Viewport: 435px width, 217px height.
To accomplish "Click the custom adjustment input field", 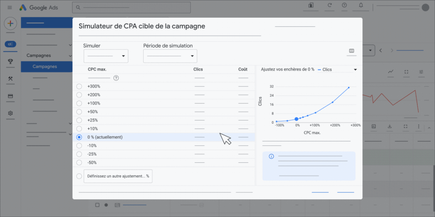I will 118,176.
